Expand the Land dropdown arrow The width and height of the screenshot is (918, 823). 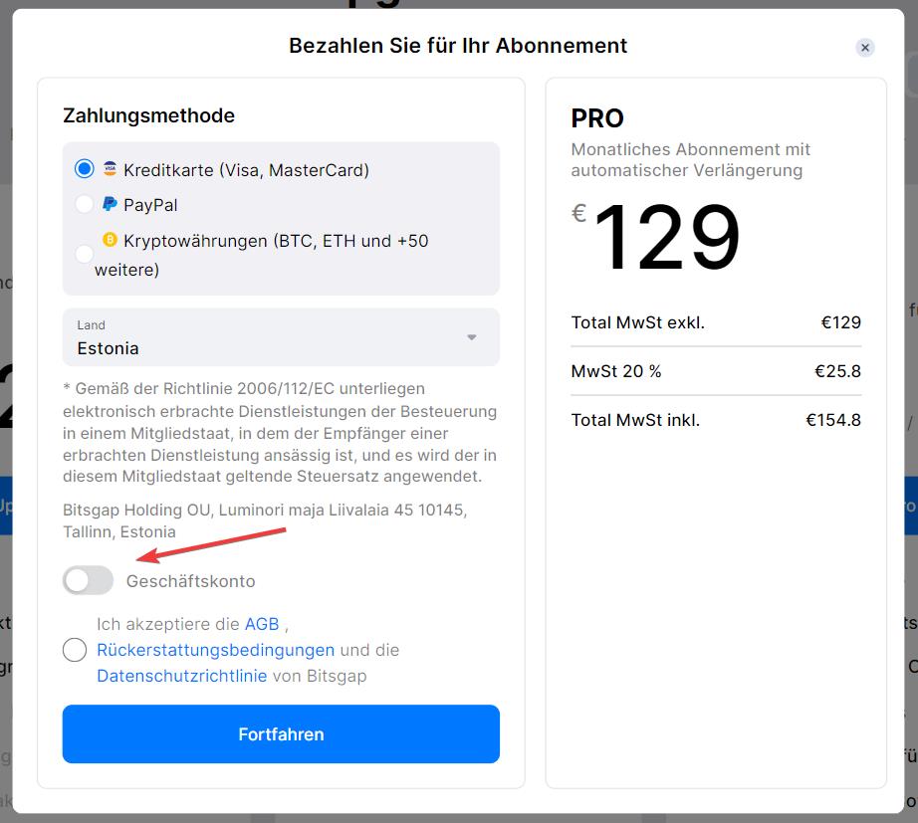coord(472,337)
